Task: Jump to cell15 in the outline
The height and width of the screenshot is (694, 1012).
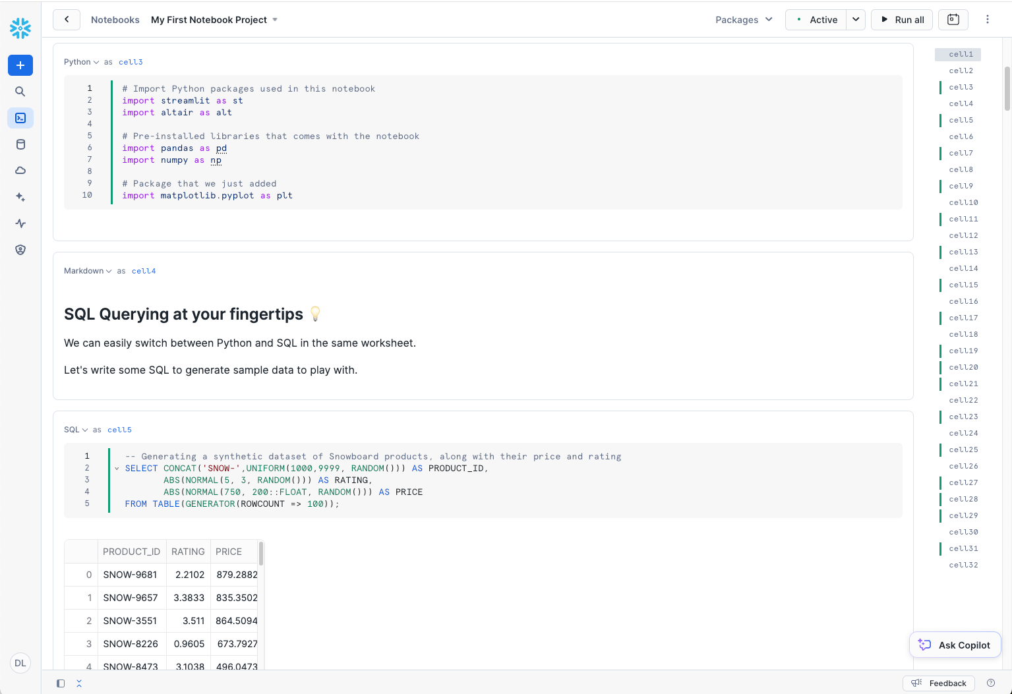Action: click(x=963, y=285)
